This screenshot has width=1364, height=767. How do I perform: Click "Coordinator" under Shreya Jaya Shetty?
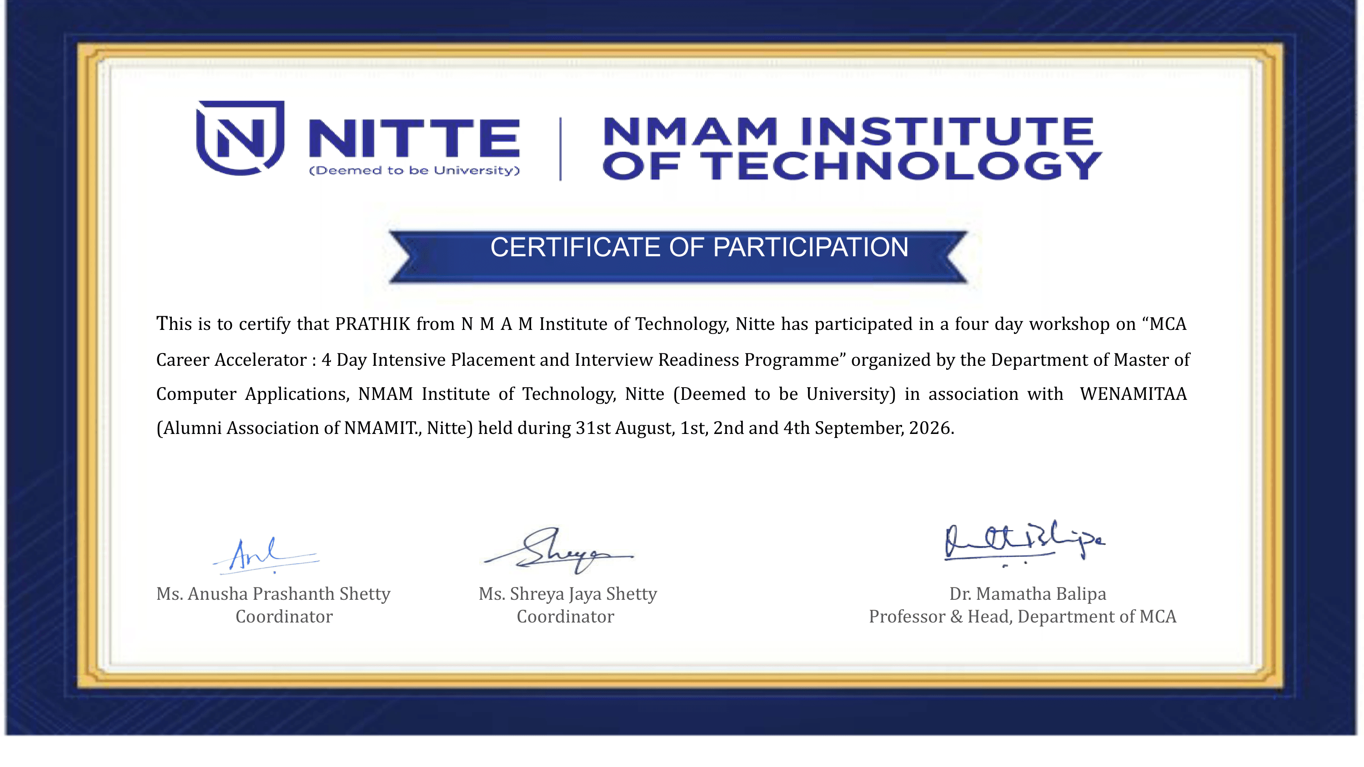coord(566,617)
